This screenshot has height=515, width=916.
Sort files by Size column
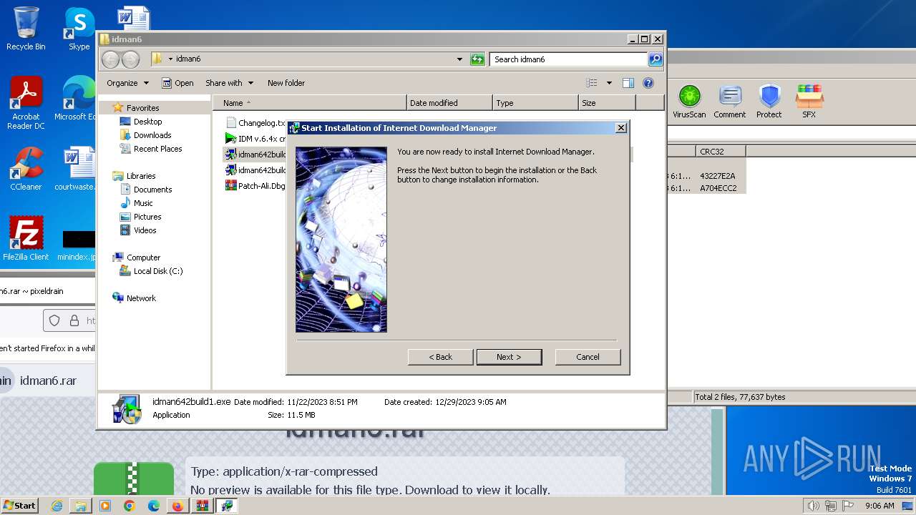(607, 103)
